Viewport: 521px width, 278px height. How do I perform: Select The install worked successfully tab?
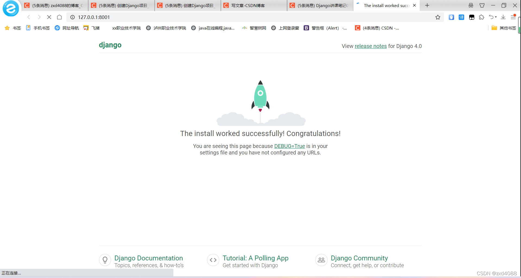386,5
